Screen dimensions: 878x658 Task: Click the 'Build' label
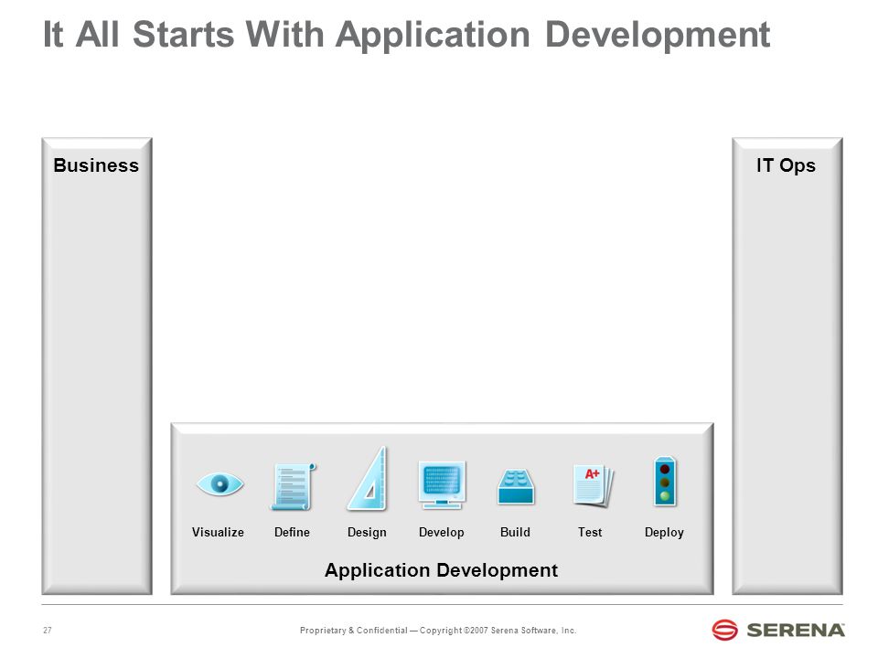515,532
